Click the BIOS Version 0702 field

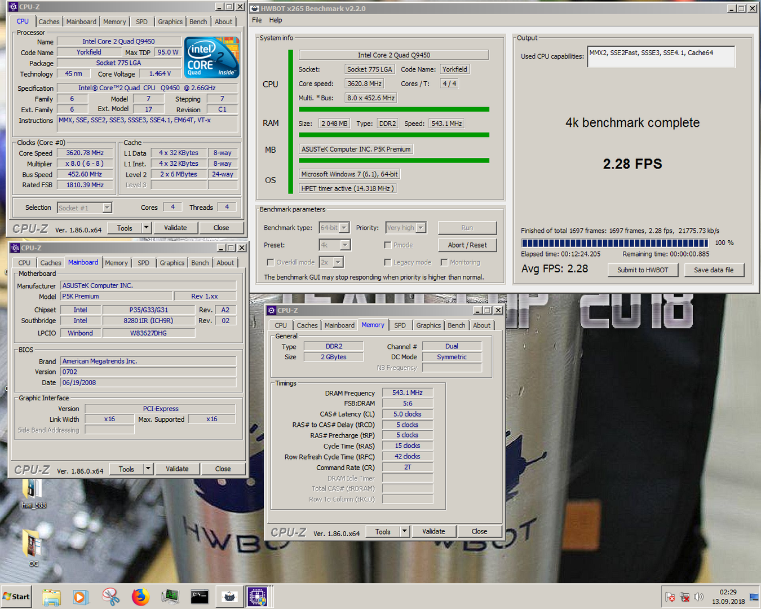click(148, 372)
